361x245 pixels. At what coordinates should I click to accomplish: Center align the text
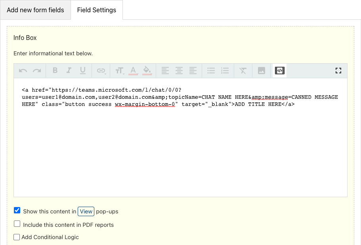179,70
